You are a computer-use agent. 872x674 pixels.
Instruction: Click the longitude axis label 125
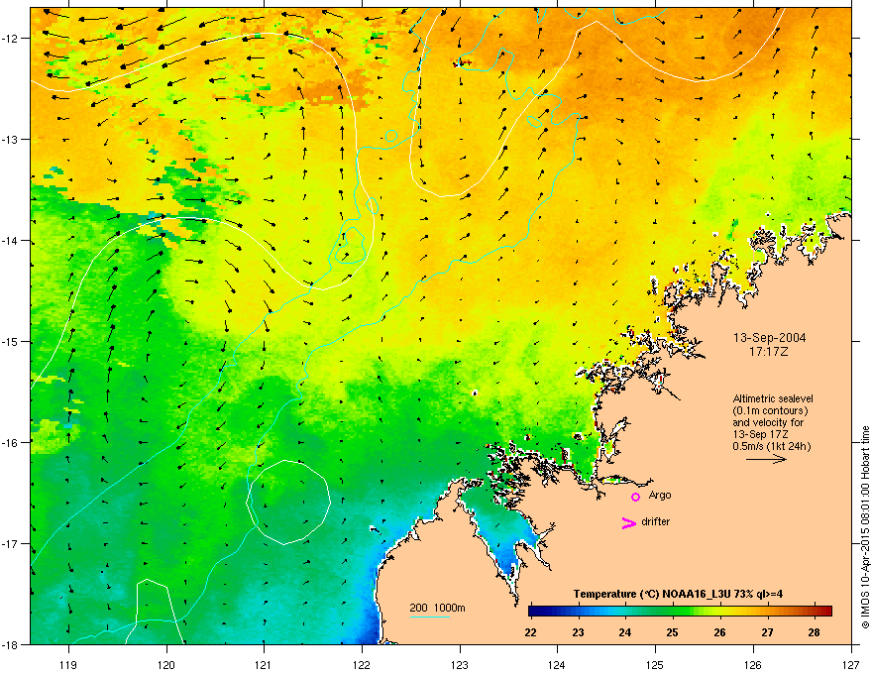click(655, 664)
